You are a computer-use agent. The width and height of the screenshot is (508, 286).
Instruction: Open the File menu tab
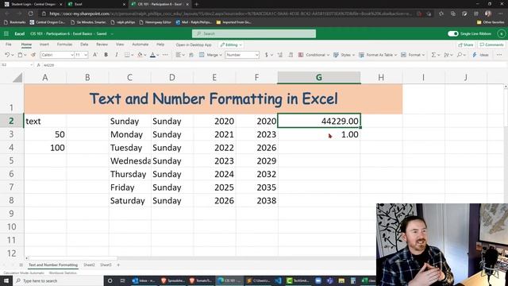[x=9, y=44]
